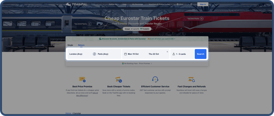Select the Return ticket tab
This screenshot has width=274, height=116.
pos(81,45)
